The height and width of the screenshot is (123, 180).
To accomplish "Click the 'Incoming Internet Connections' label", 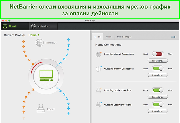I will (x=119, y=54).
